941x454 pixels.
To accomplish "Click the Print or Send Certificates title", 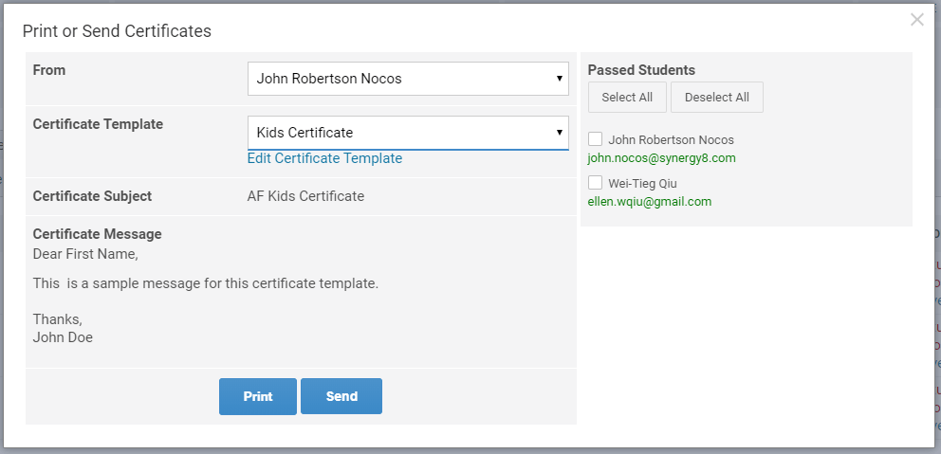I will click(117, 31).
